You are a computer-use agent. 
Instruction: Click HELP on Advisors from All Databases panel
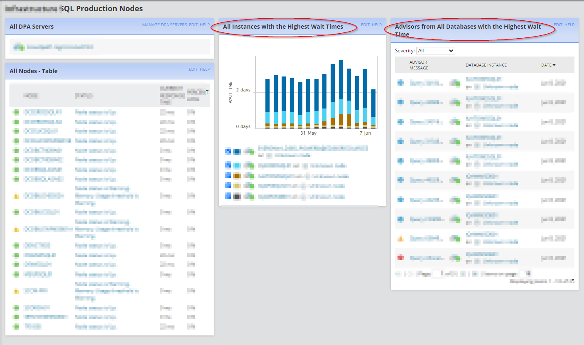(x=569, y=25)
